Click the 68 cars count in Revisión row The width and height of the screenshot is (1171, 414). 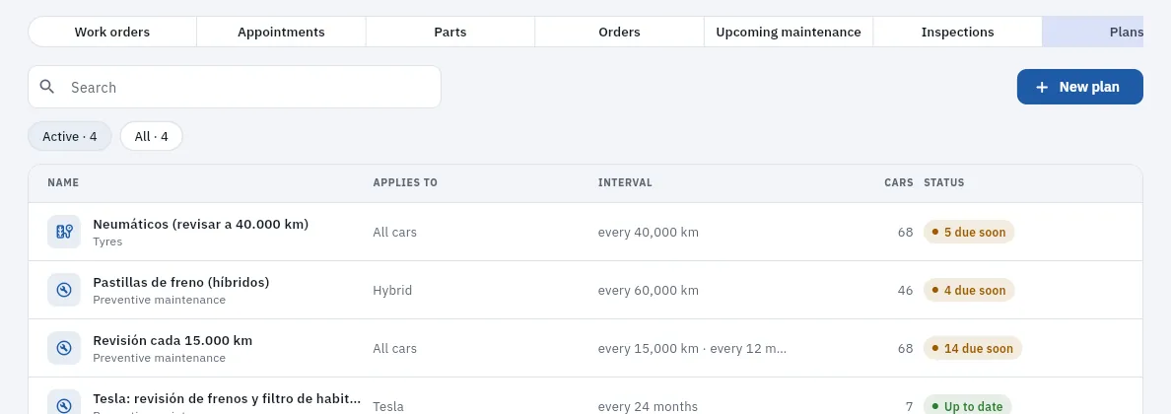pyautogui.click(x=905, y=349)
